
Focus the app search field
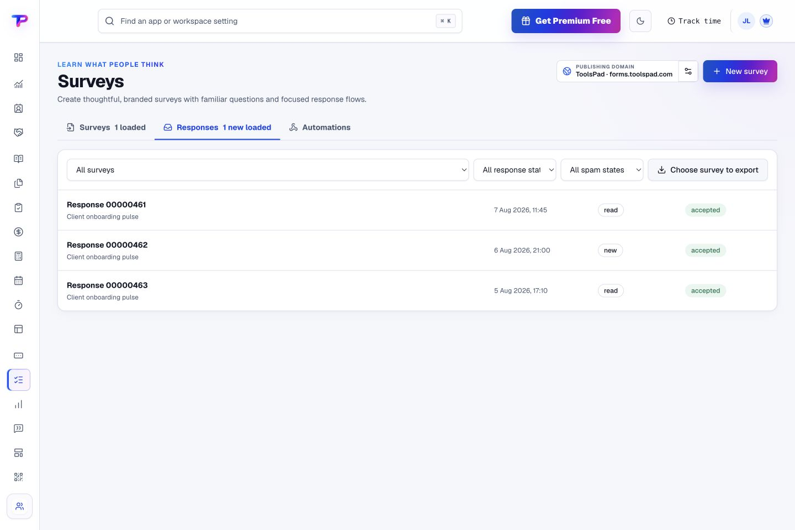point(280,21)
